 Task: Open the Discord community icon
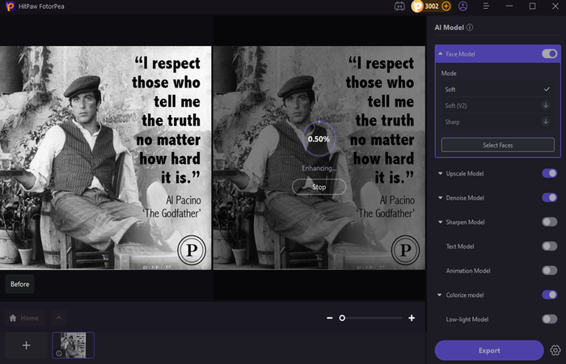click(399, 6)
